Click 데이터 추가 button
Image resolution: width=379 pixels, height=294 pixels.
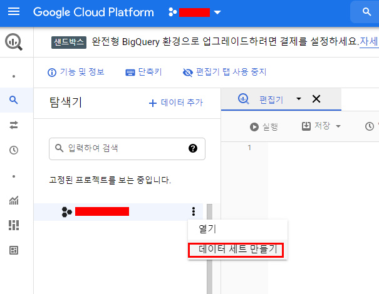click(x=176, y=103)
